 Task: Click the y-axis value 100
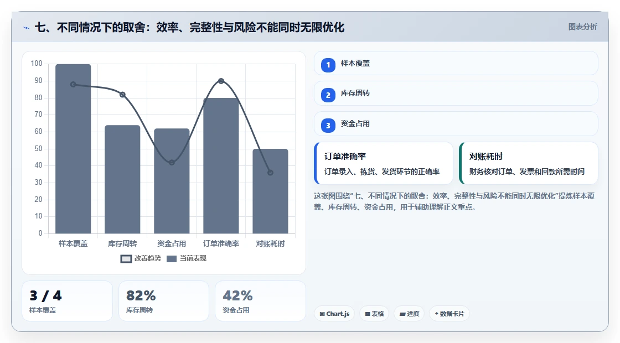(37, 64)
